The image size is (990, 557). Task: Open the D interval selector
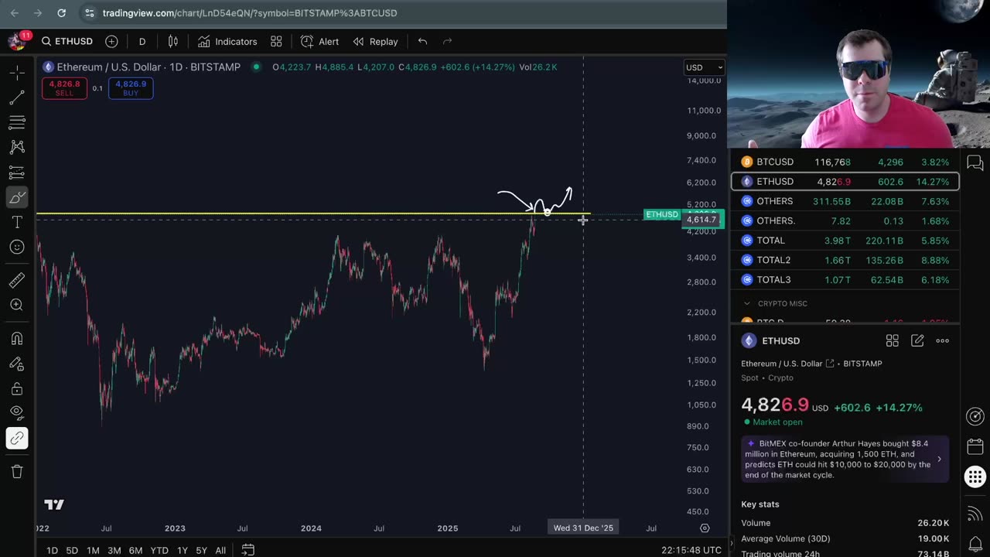point(142,42)
